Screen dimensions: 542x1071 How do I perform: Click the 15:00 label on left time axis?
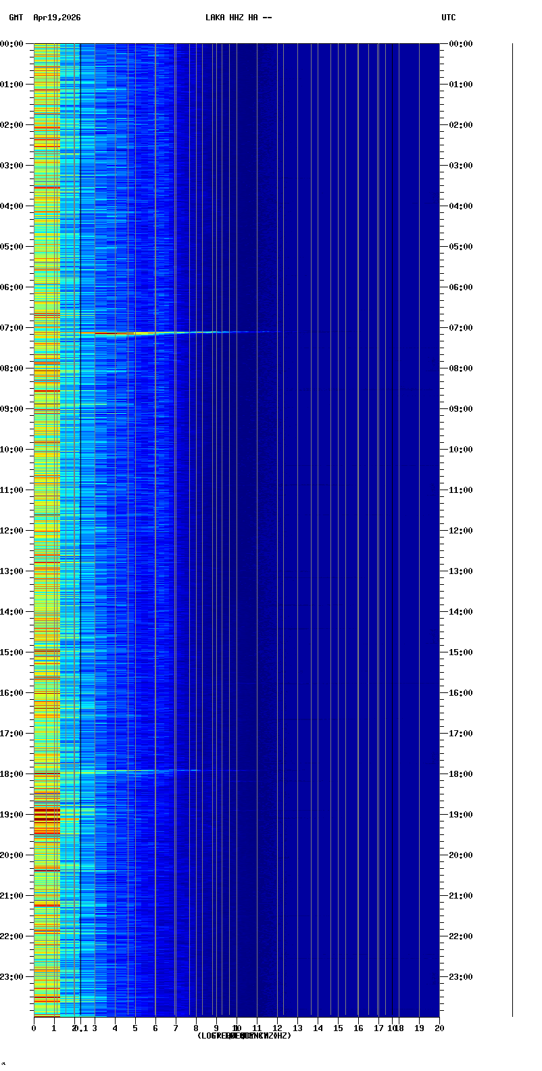[12, 652]
